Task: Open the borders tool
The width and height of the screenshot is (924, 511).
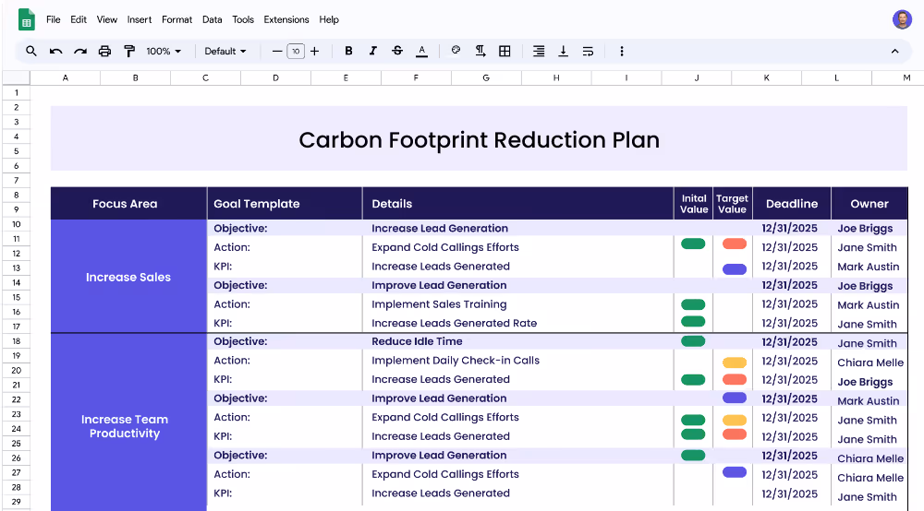Action: 505,52
